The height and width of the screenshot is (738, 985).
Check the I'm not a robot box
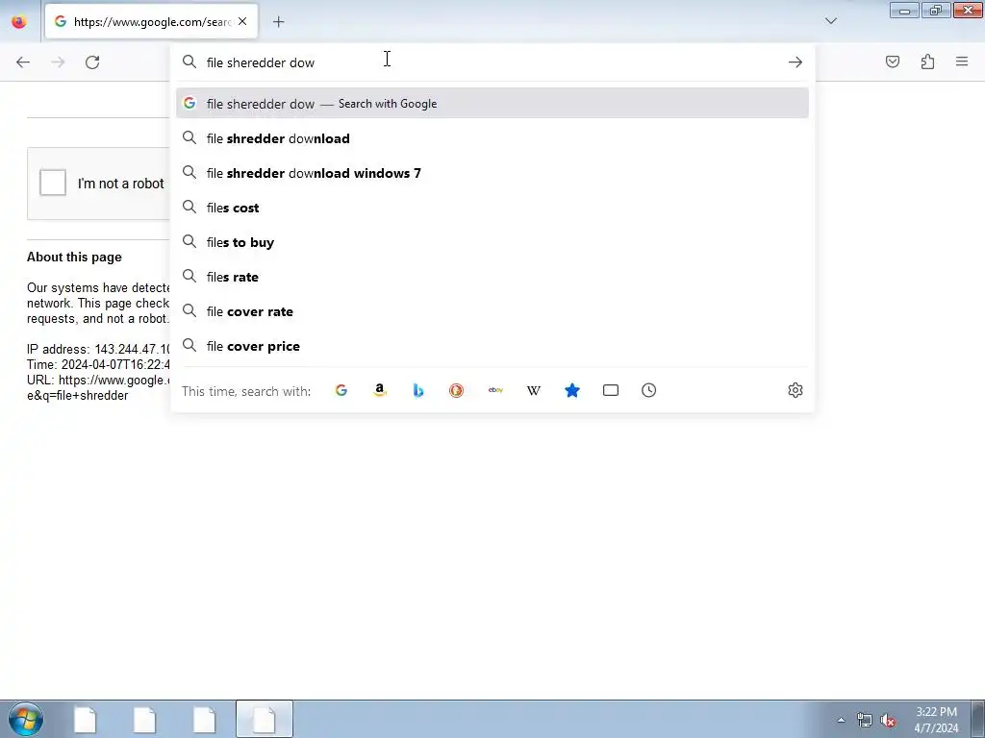(x=53, y=183)
